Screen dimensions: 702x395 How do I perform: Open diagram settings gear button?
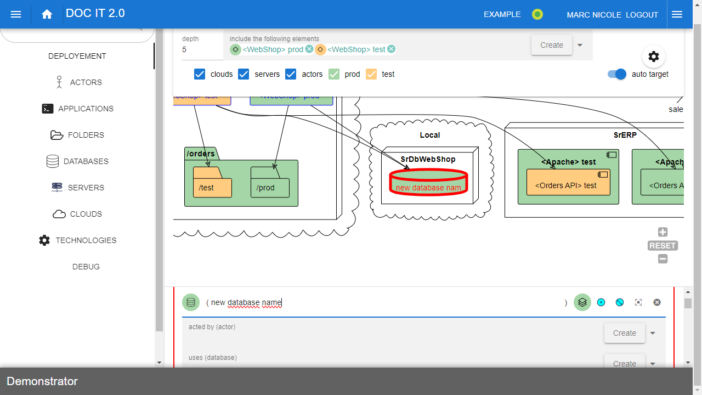[653, 57]
